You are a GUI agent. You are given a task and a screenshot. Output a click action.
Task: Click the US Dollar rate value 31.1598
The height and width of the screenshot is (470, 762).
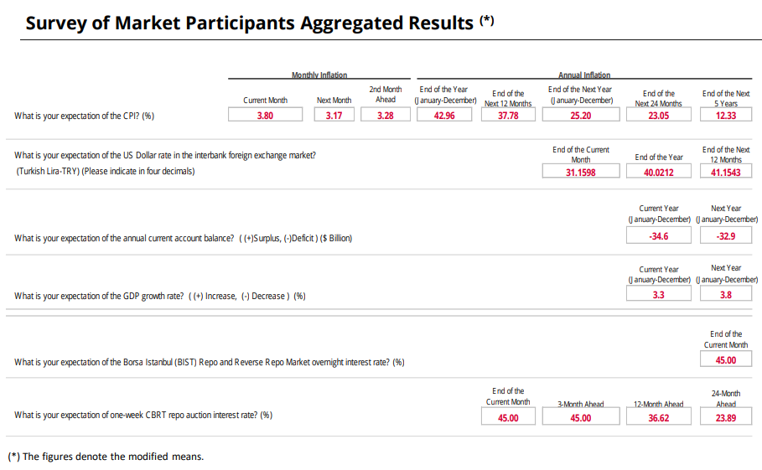point(580,172)
